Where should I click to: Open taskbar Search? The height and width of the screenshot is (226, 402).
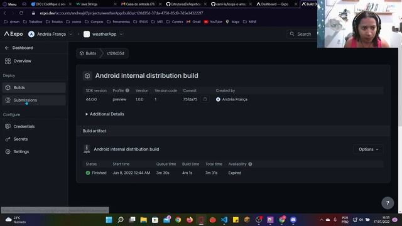pyautogui.click(x=121, y=220)
